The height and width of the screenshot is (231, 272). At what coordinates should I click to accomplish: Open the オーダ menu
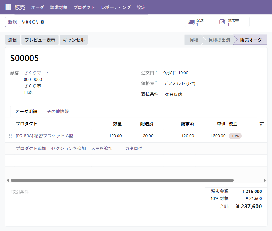[38, 7]
